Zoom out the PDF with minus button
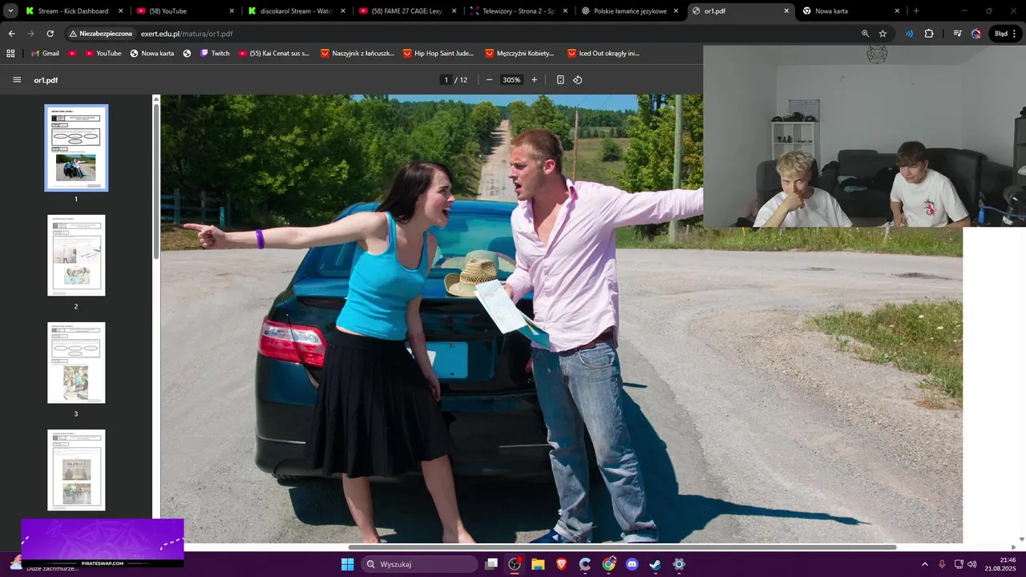1026x577 pixels. 489,80
